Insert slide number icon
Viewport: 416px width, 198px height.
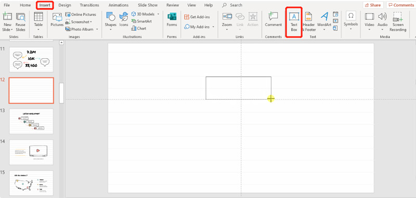[335, 21]
